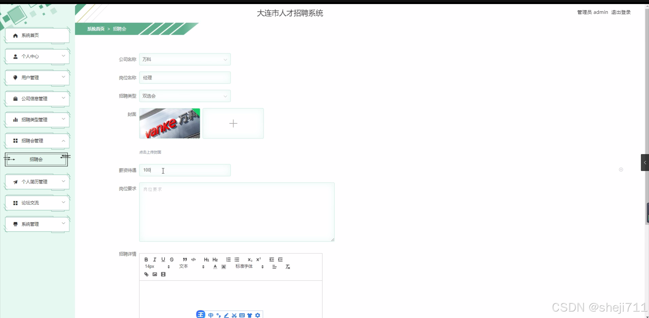Viewport: 649px width, 318px height.
Task: Toggle subscript formatting
Action: point(250,260)
